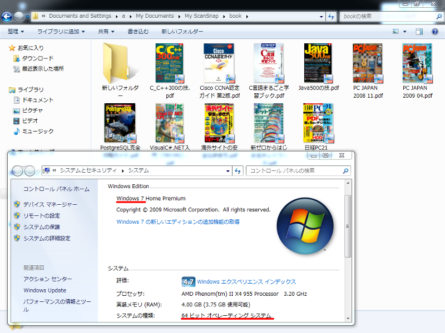The width and height of the screenshot is (445, 333).
Task: Select the Cisco CCNA認定ガイド 第2版.pdf thumbnail
Action: click(x=219, y=63)
